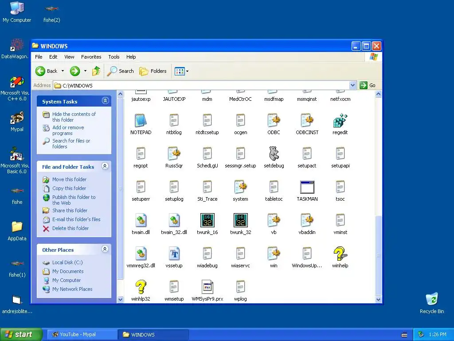The image size is (454, 341).
Task: Click the green Forward arrow button
Action: click(74, 71)
